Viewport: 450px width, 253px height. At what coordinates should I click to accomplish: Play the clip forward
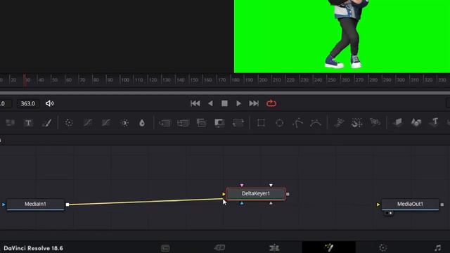pos(238,103)
